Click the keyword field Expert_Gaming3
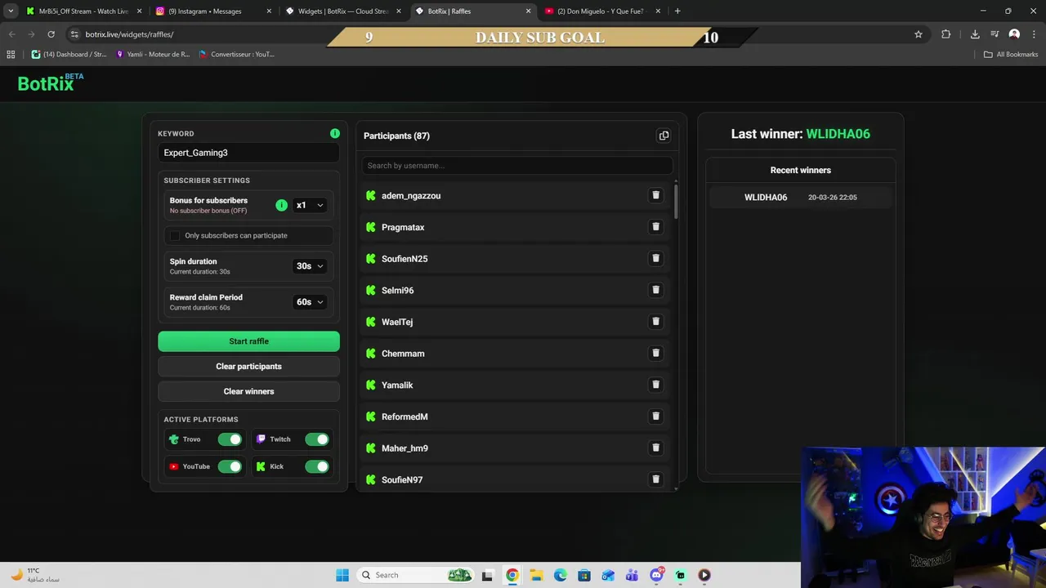Image resolution: width=1046 pixels, height=588 pixels. pyautogui.click(x=248, y=153)
